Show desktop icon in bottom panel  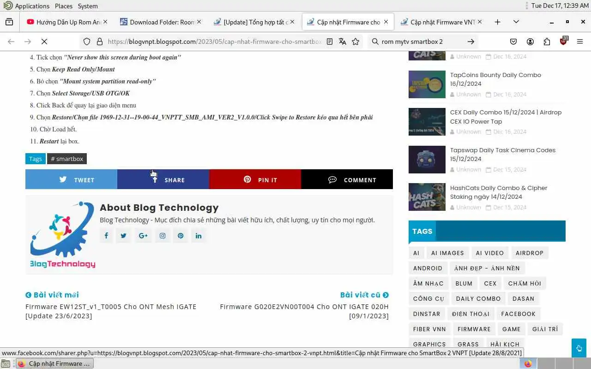(x=6, y=363)
